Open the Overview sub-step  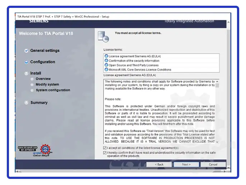(43, 79)
